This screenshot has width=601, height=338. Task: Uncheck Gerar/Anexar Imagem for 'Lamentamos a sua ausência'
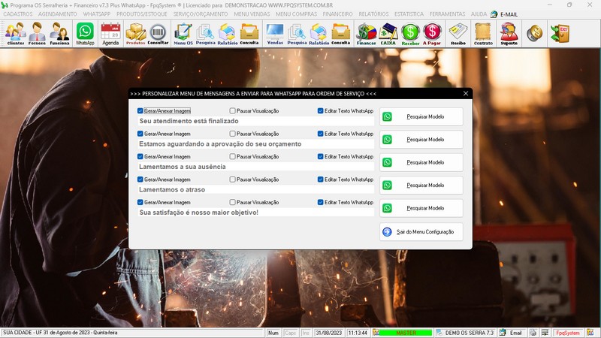tap(140, 156)
